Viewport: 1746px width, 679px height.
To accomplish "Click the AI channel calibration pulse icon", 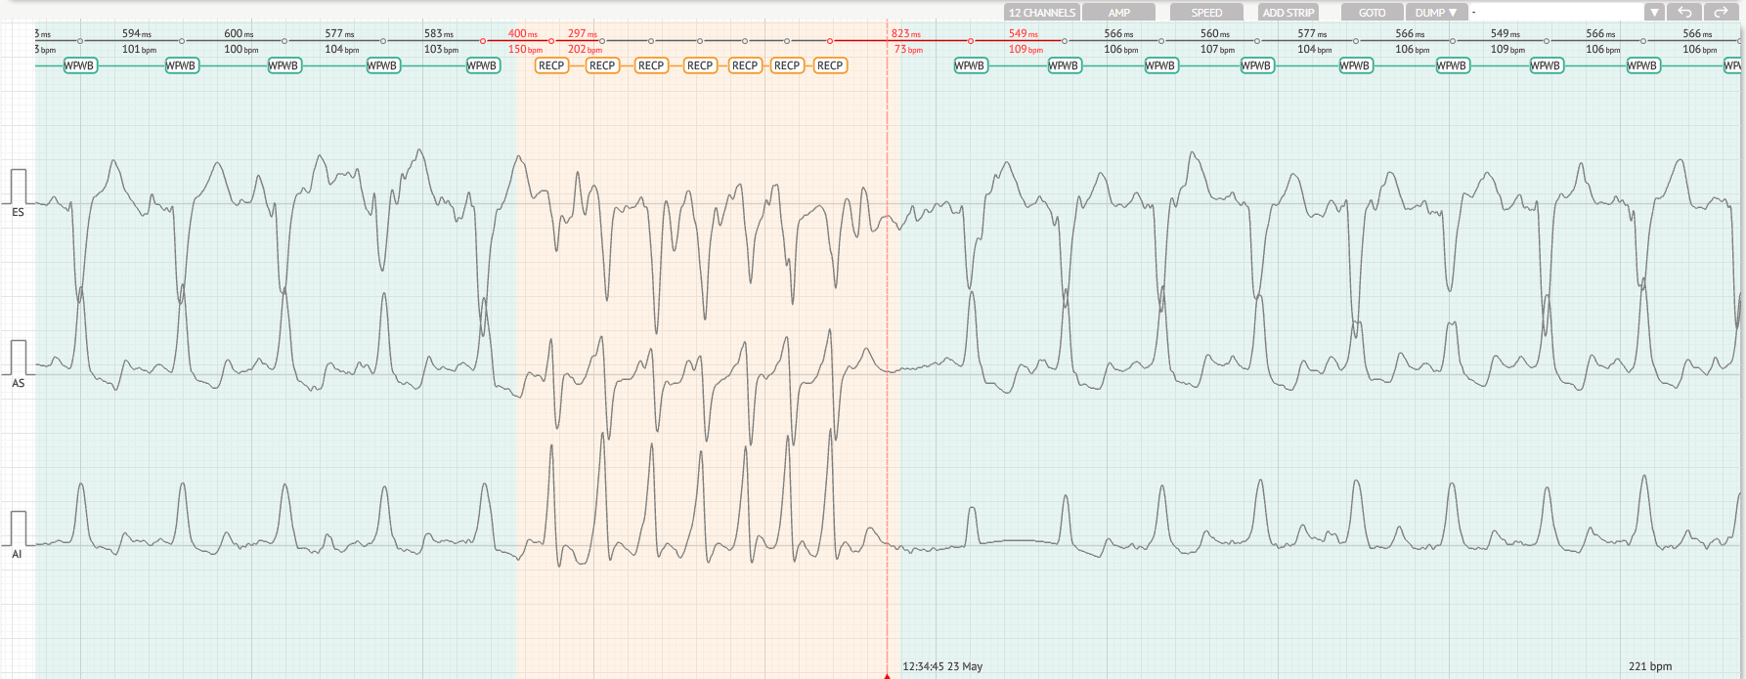I will (18, 528).
